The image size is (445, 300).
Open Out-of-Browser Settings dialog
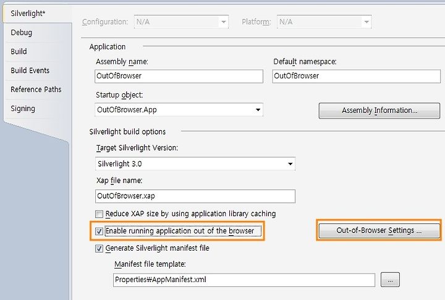coord(379,230)
